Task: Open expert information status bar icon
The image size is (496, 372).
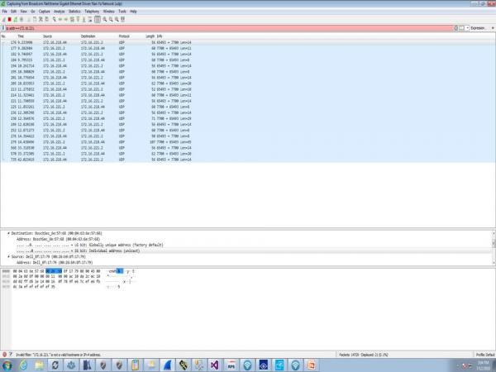Action: point(4,355)
